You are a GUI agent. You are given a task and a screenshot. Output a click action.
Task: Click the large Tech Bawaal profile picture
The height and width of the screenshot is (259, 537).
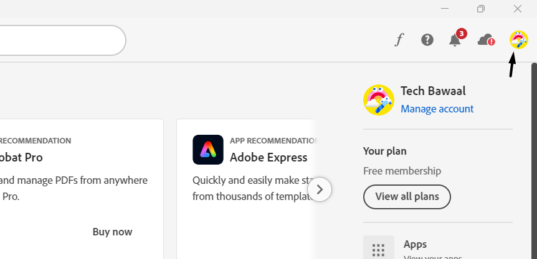tap(378, 100)
